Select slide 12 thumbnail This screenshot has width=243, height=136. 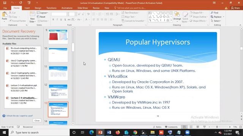[x=58, y=91]
